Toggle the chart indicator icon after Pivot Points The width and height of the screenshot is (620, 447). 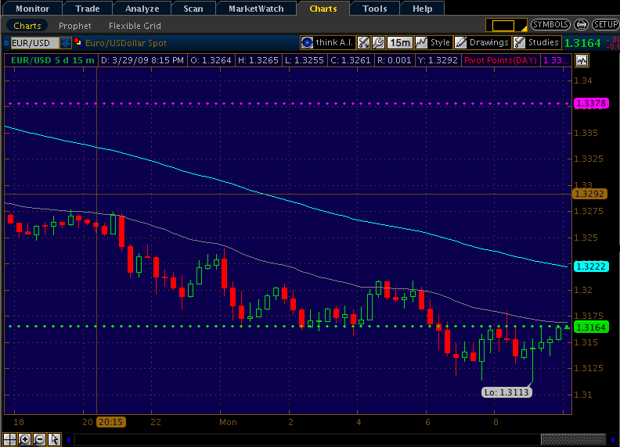pyautogui.click(x=584, y=59)
